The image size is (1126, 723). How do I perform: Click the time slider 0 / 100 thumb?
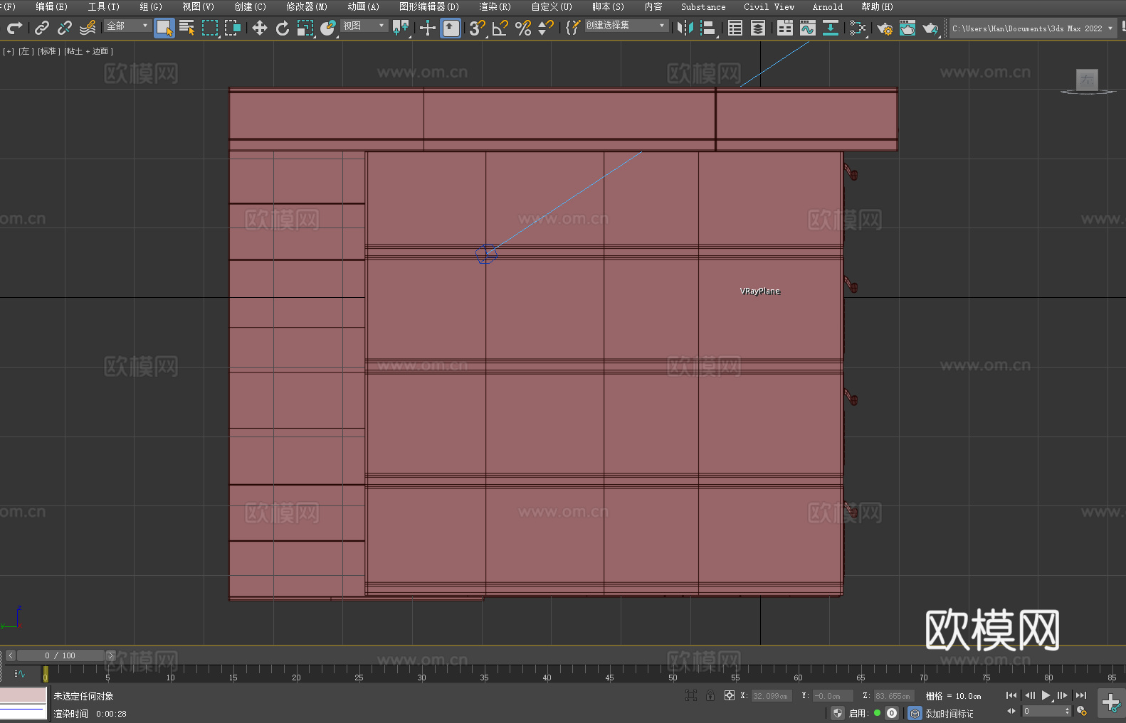point(60,655)
